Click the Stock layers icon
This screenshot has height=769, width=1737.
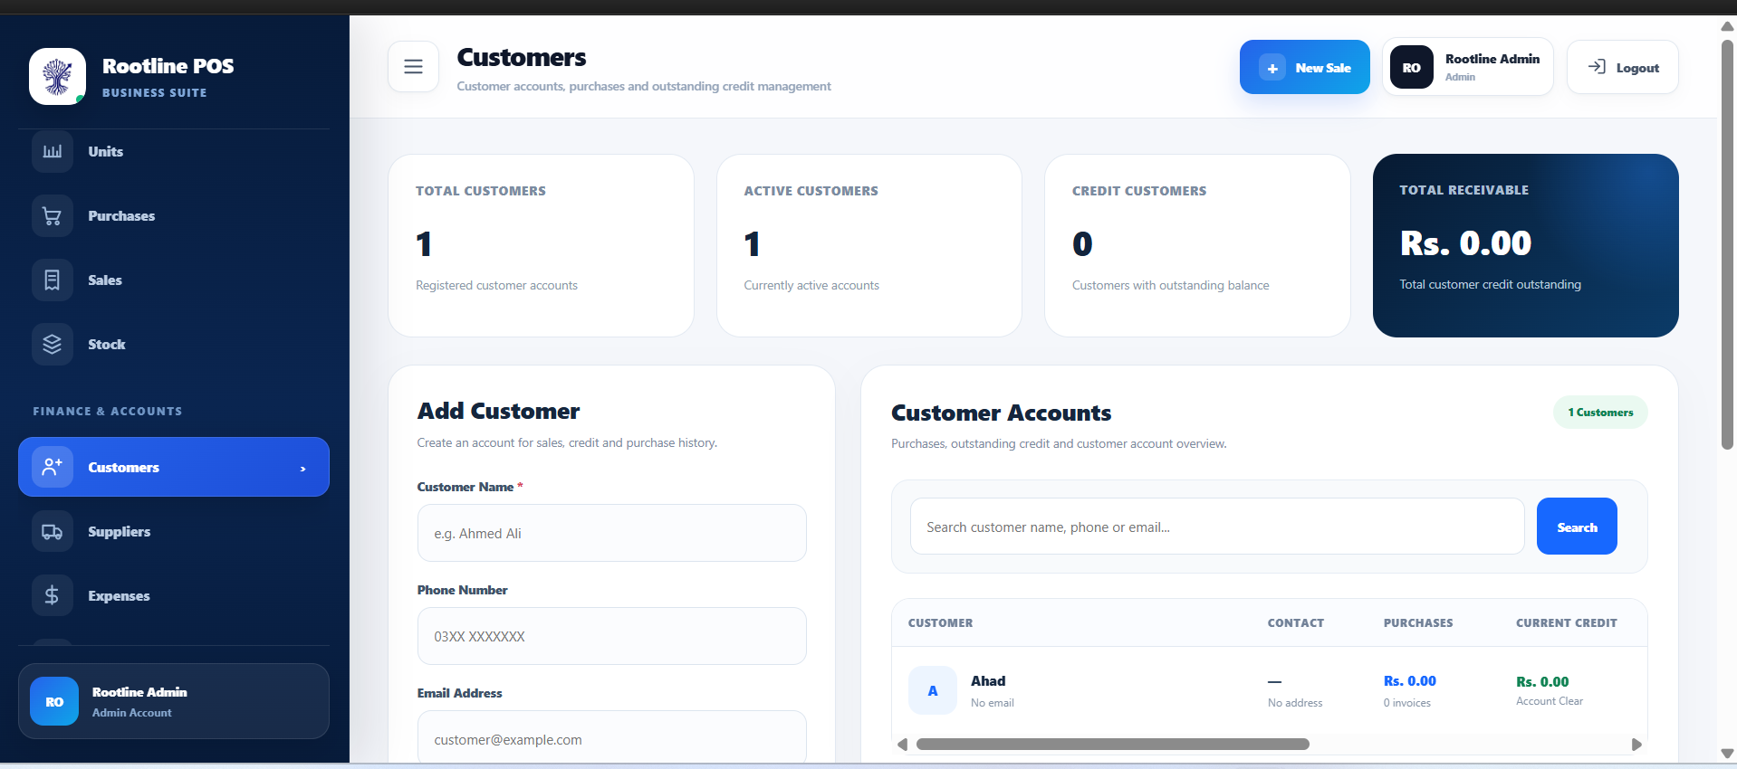53,345
